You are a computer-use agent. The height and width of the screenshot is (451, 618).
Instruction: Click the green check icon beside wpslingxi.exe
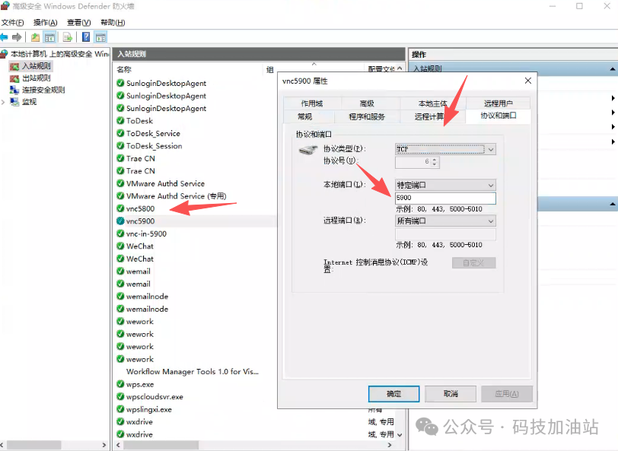tap(120, 409)
